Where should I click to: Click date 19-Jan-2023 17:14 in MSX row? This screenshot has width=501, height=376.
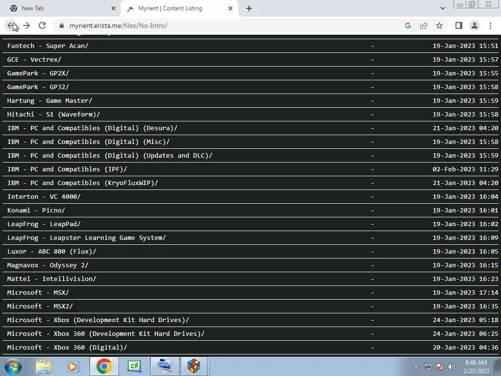tap(465, 293)
